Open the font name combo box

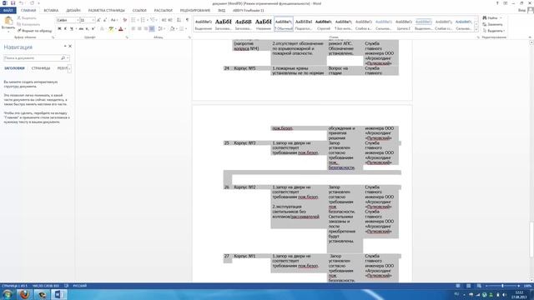(x=68, y=20)
